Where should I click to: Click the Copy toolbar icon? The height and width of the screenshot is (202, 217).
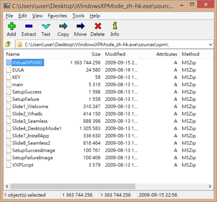(x=63, y=26)
